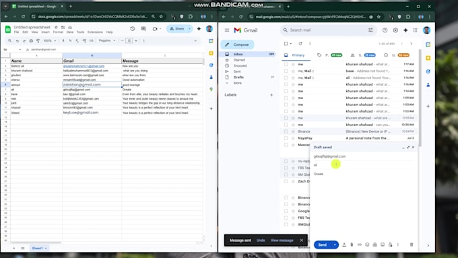Star the NayaPay email
458x258 pixels.
click(293, 138)
